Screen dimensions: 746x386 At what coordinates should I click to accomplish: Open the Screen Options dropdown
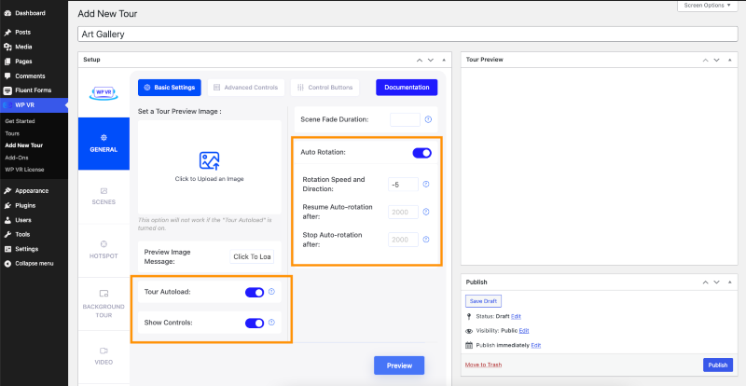pos(710,6)
